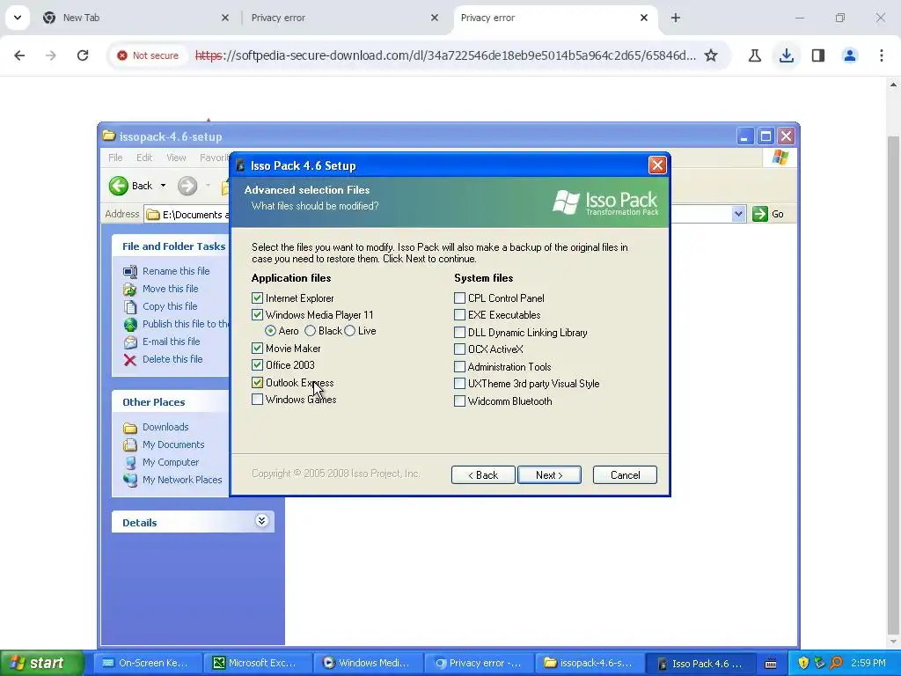Close the Isso Pack Setup dialog
901x676 pixels.
tap(657, 165)
